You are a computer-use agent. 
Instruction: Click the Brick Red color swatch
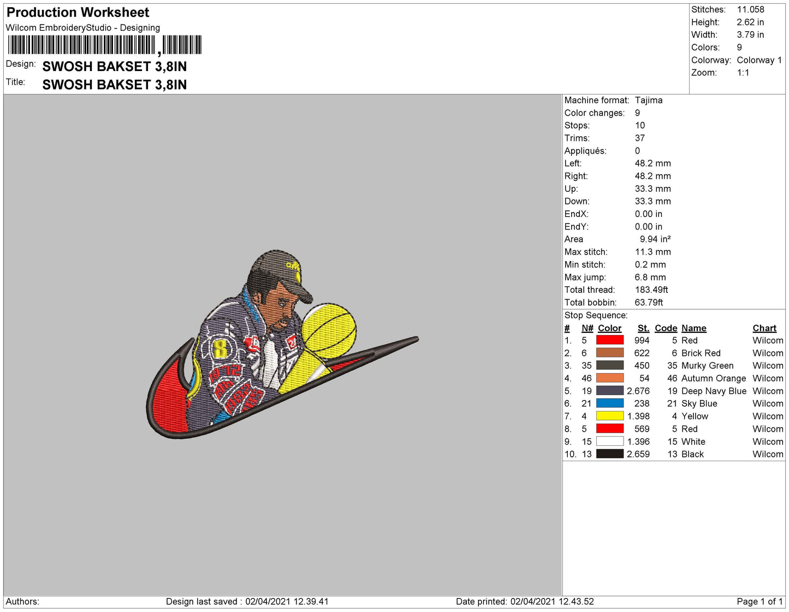coord(609,353)
